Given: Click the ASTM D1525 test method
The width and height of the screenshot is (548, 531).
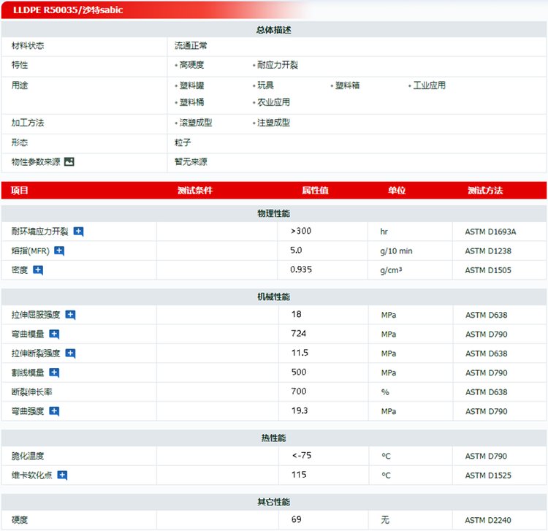Looking at the screenshot, I should click(488, 475).
